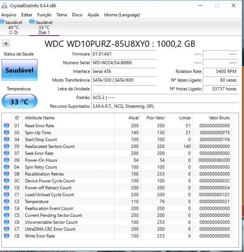
Task: Click status orb for Read Error Rate
Action: pos(7,125)
